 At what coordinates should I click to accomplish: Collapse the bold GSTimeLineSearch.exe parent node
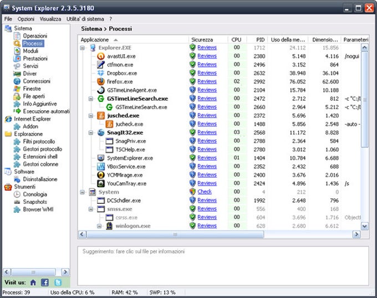[90, 99]
